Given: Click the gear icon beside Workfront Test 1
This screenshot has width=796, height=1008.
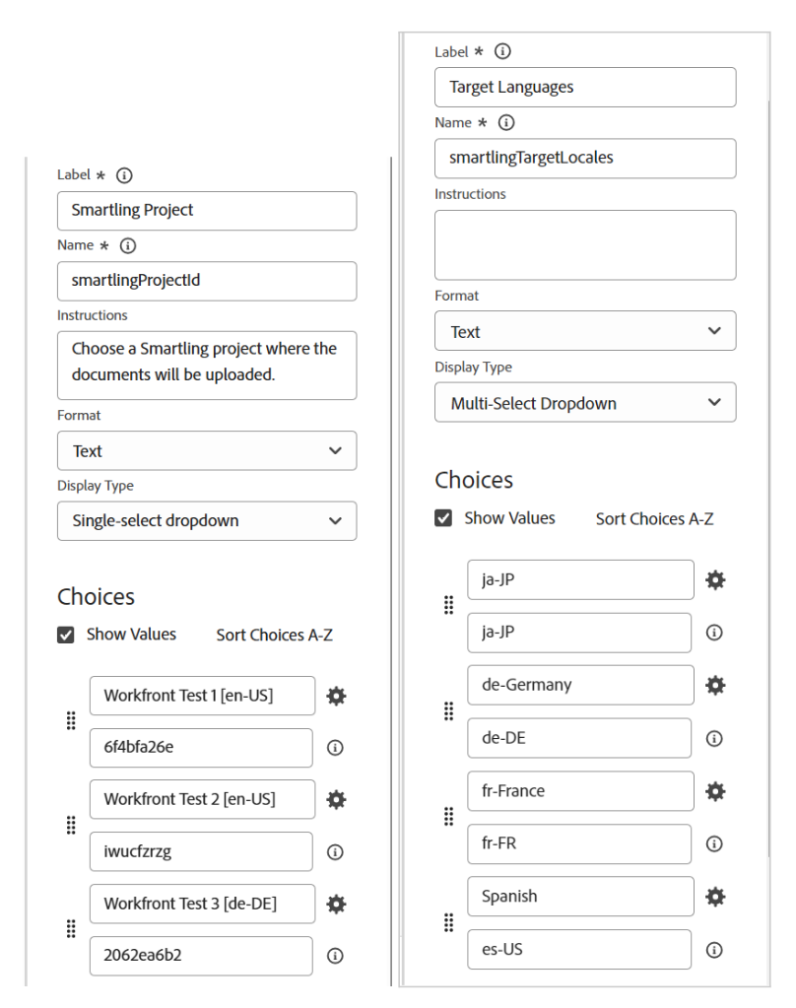Looking at the screenshot, I should tap(336, 696).
